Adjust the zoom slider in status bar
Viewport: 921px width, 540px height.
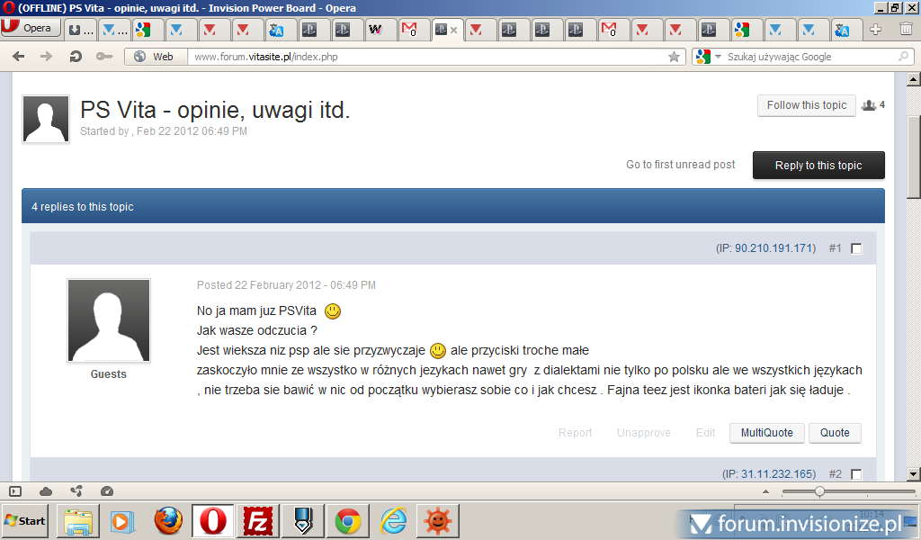coord(819,491)
